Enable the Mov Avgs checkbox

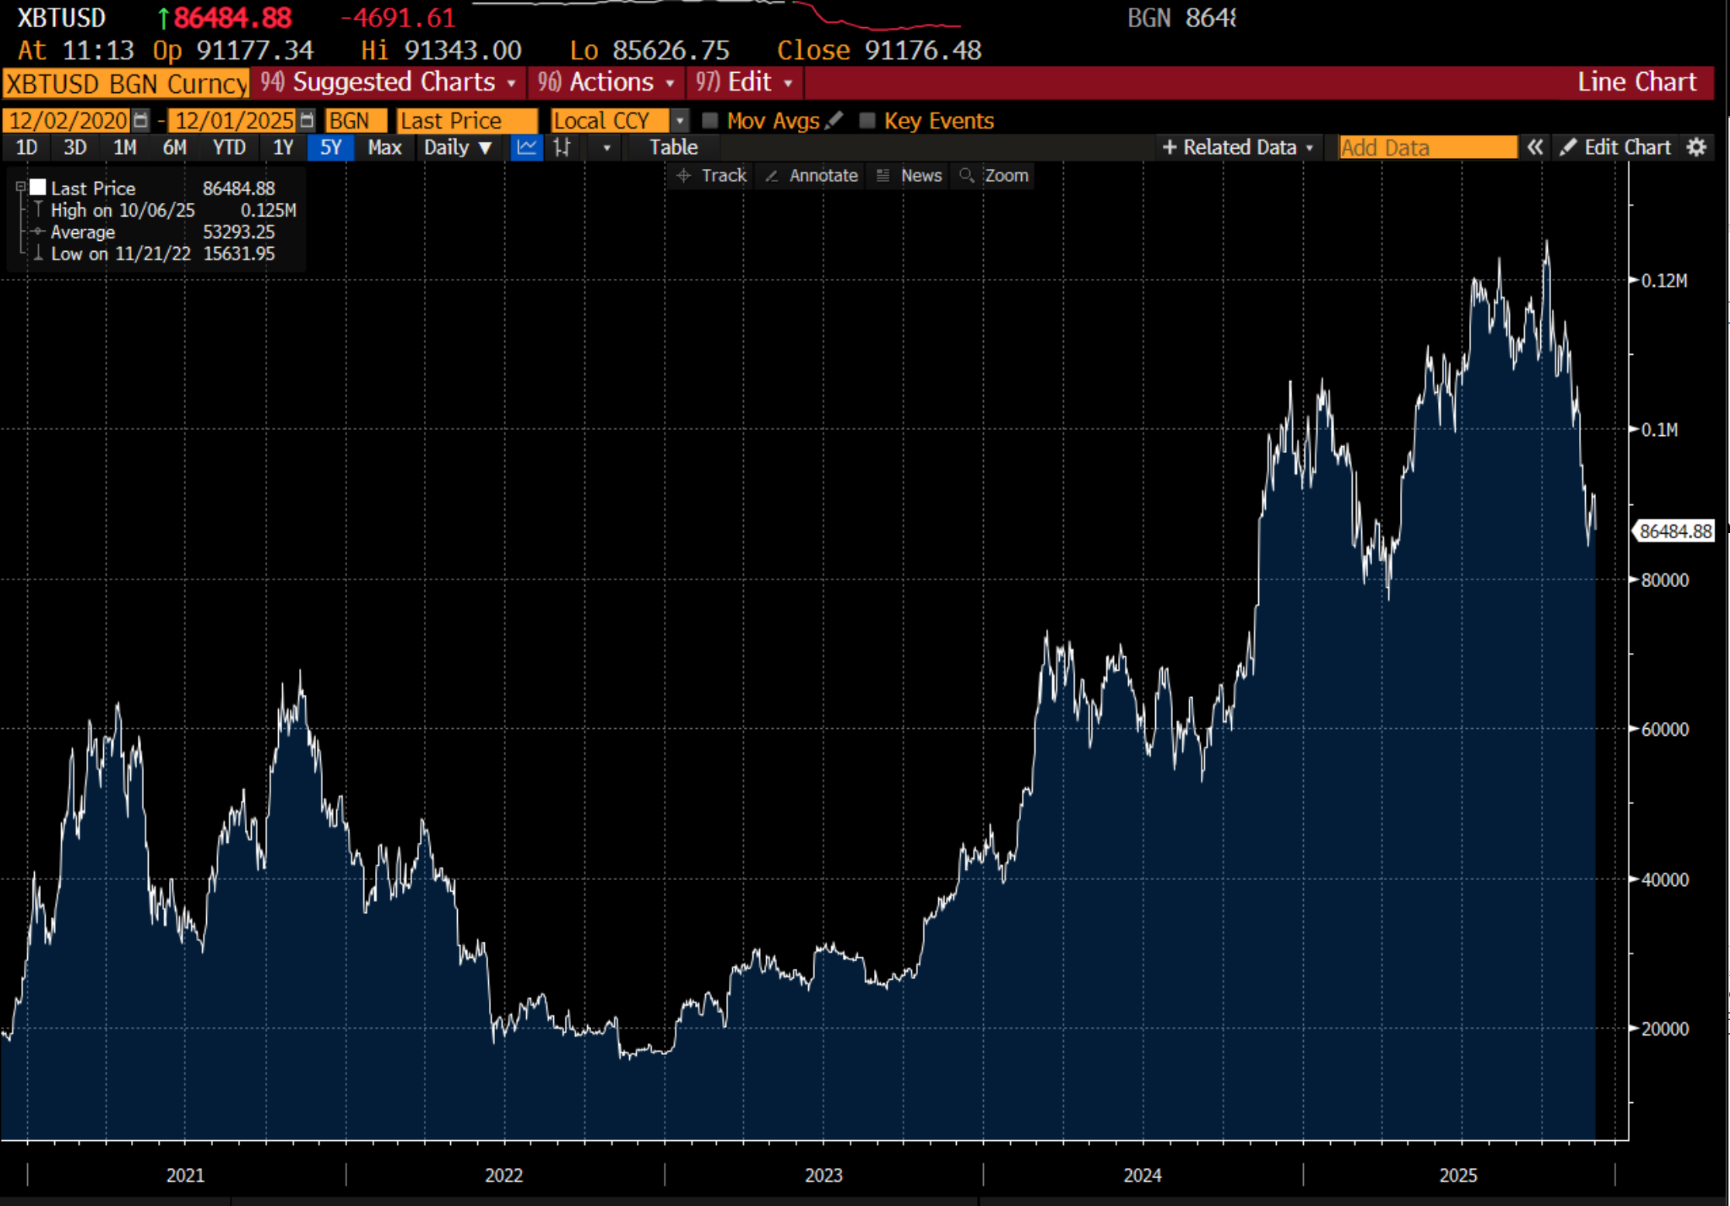click(x=710, y=120)
